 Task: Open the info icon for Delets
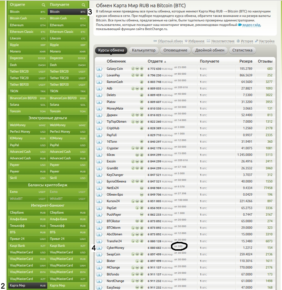click(99, 95)
